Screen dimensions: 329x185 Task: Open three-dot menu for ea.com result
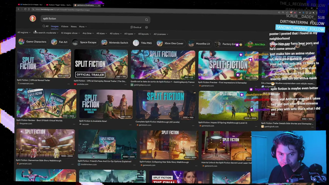click(130, 125)
